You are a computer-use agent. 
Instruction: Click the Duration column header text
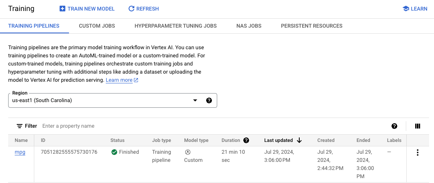pos(231,140)
